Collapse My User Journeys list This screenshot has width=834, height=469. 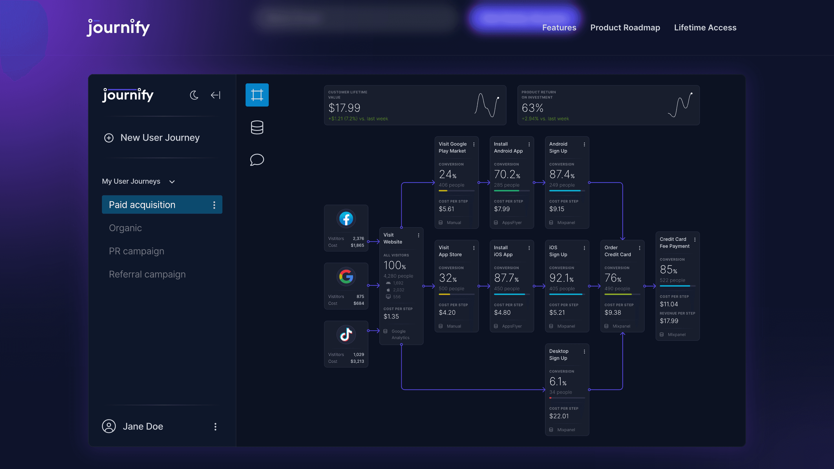[x=172, y=182]
